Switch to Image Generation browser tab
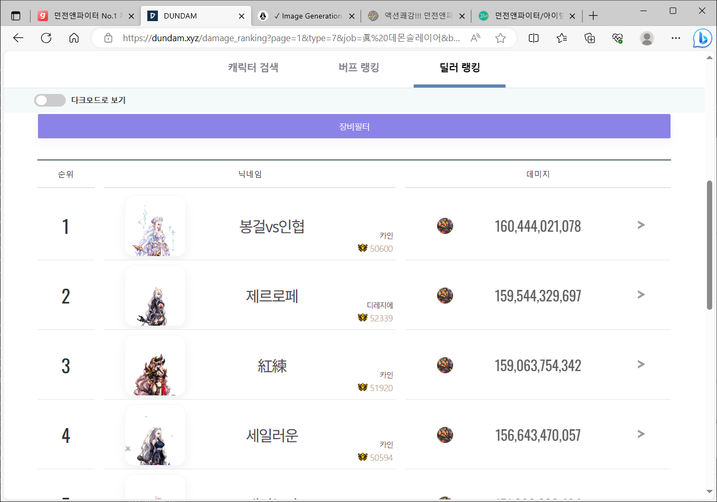The image size is (717, 502). [x=307, y=16]
